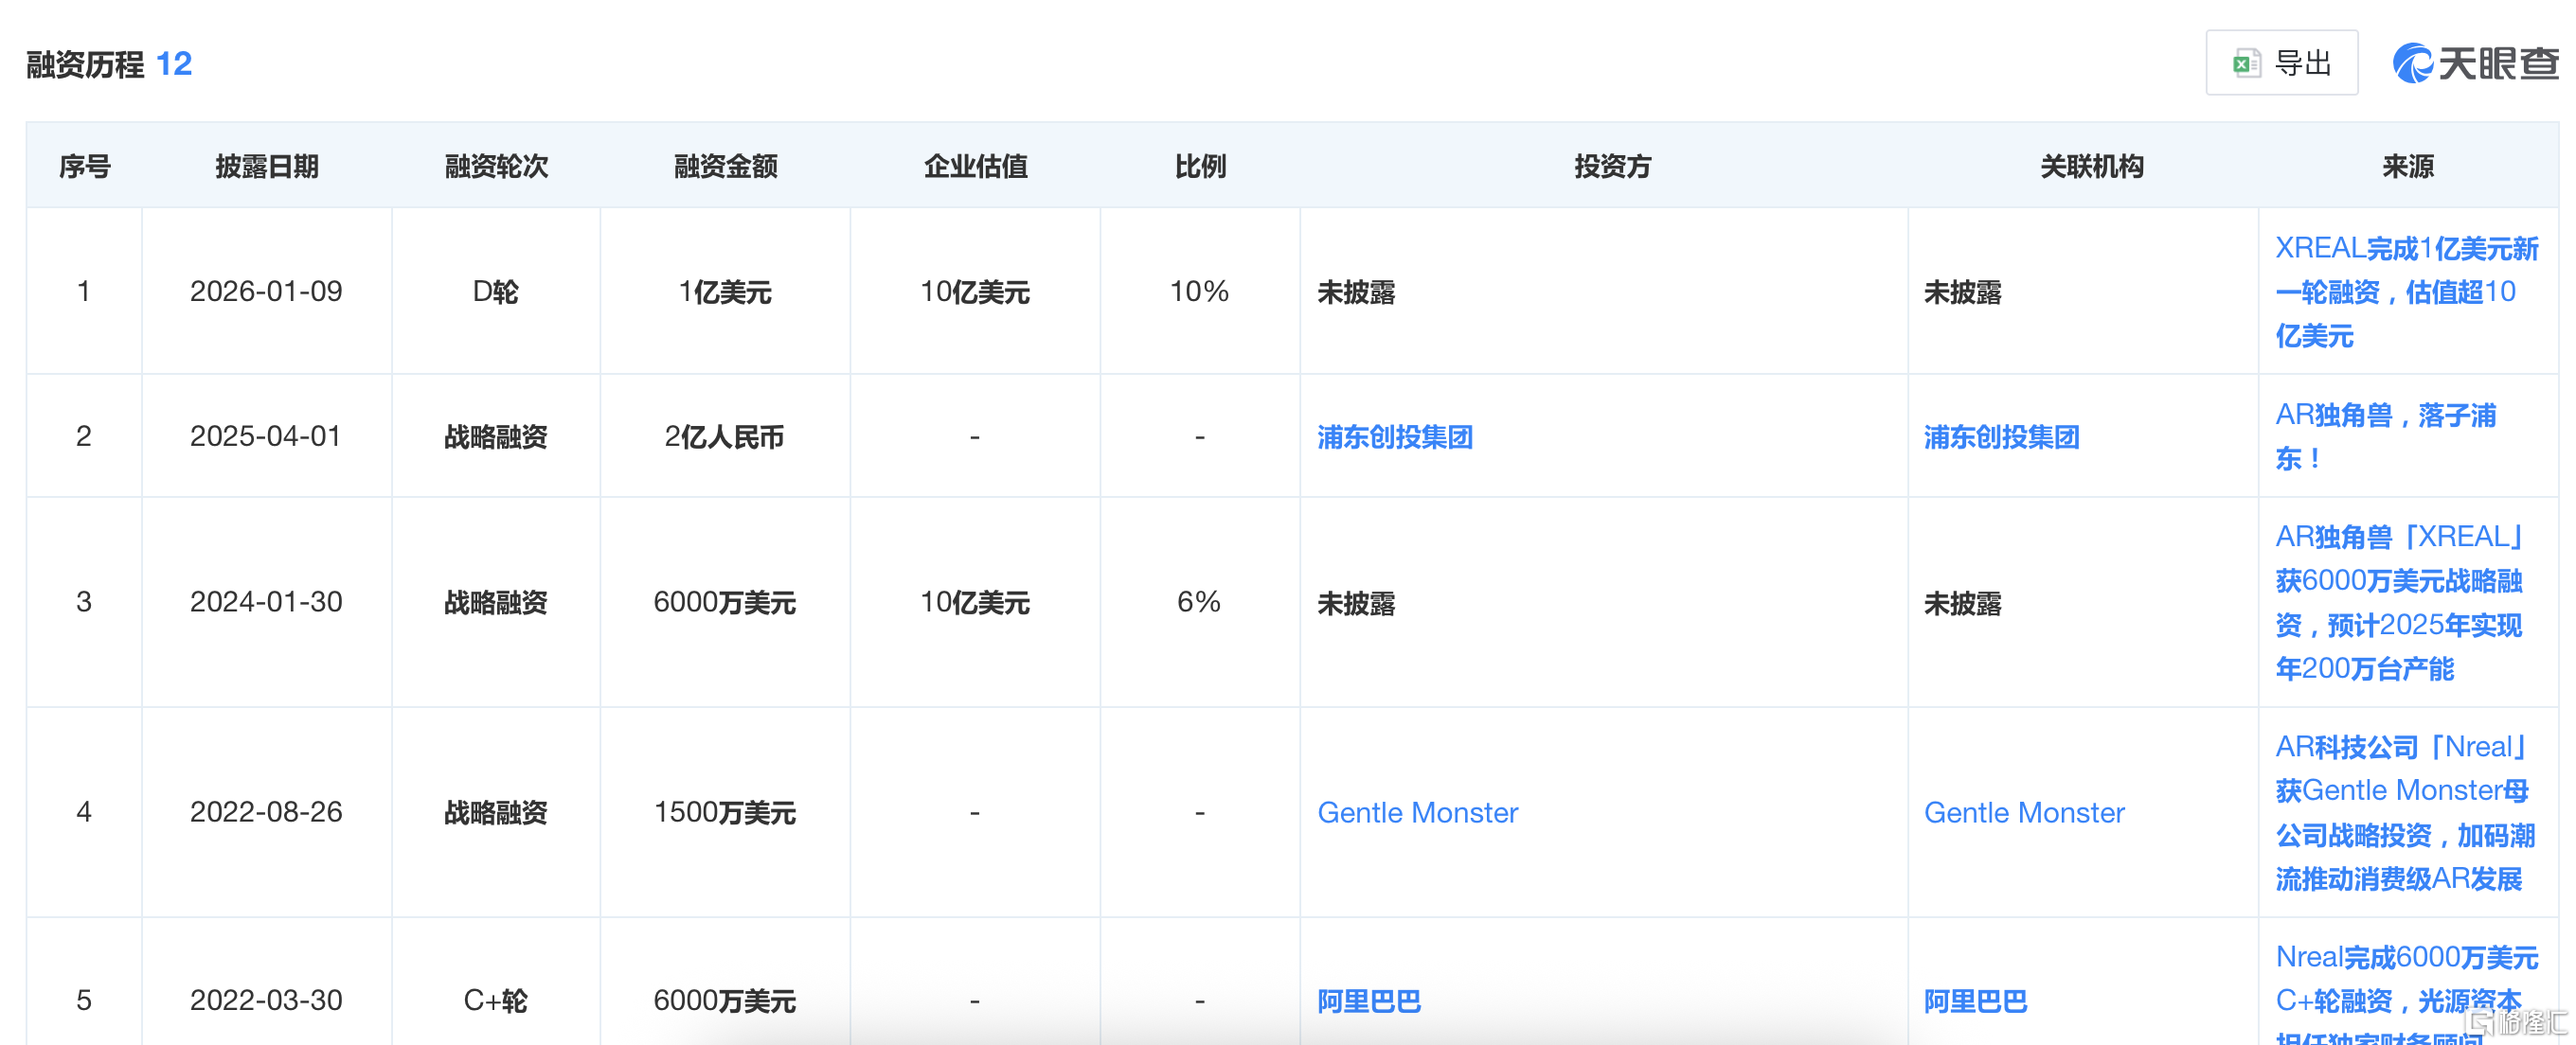Click the 披露日期 column header

tap(266, 166)
